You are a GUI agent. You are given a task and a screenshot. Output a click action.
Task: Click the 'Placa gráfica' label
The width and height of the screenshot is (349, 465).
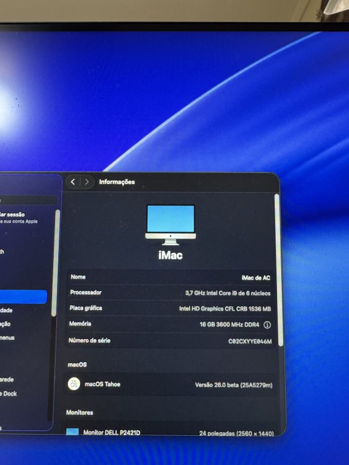(x=86, y=308)
